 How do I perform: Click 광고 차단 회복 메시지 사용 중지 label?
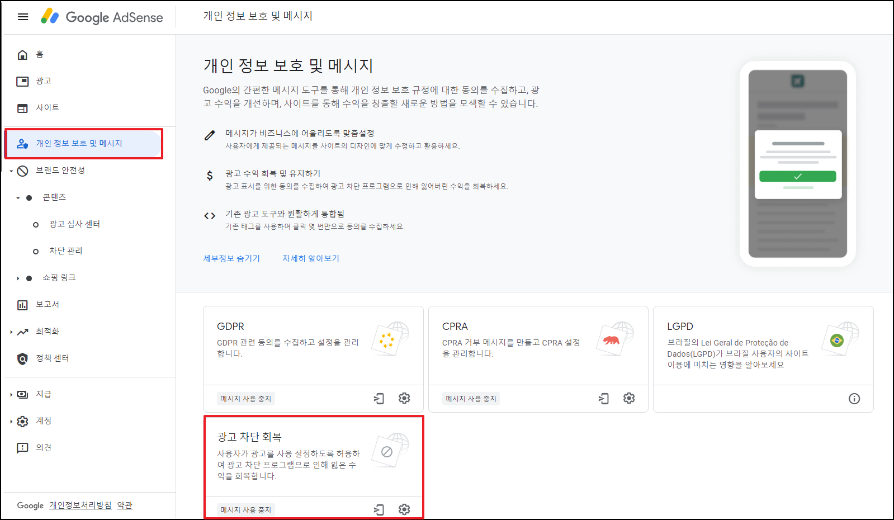(246, 510)
